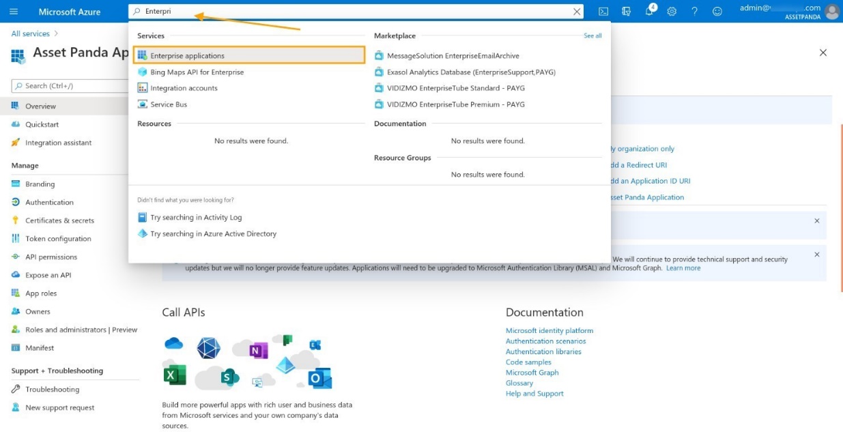Click Add a Redirect URI link
This screenshot has height=432, width=843.
coord(639,165)
